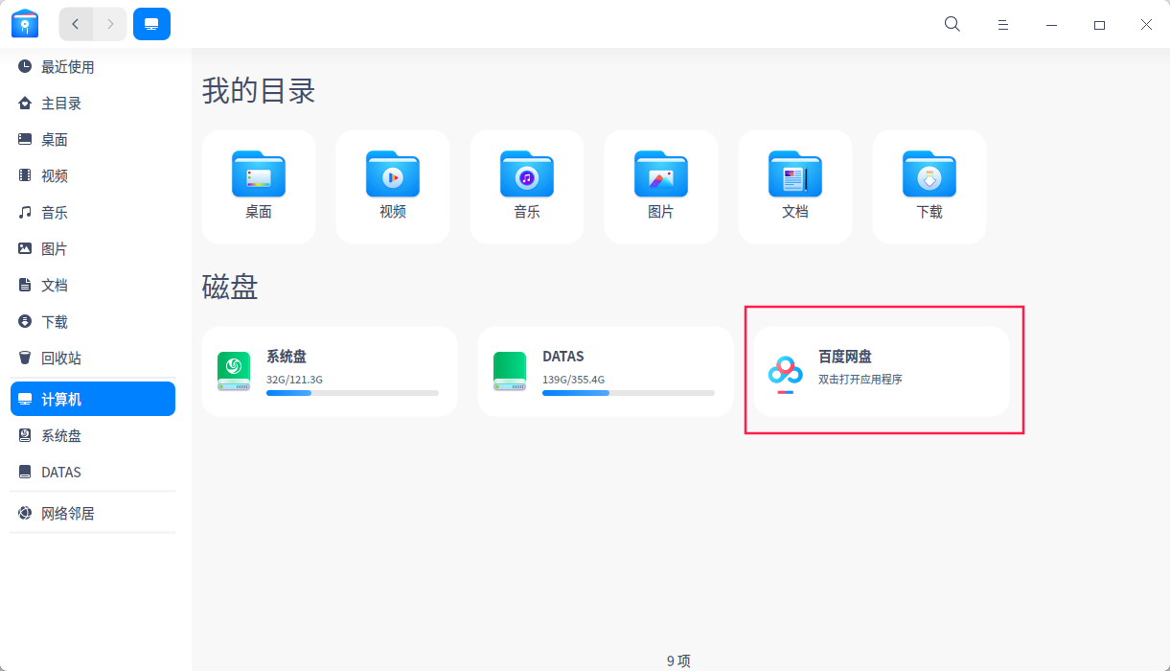Go forward with the right arrow button
Image resolution: width=1170 pixels, height=671 pixels.
pos(110,24)
